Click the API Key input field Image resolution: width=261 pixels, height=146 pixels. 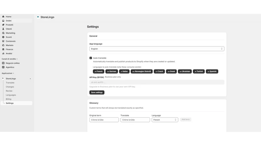click(157, 82)
